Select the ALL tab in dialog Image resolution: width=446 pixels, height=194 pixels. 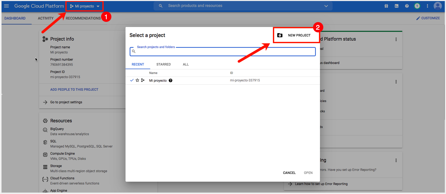pos(186,64)
